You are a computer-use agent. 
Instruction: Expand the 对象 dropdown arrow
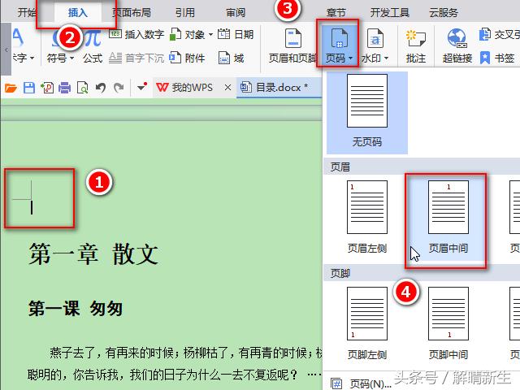click(x=210, y=34)
